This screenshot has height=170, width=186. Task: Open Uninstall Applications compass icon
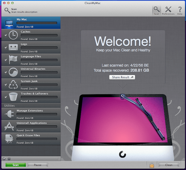tap(9, 126)
